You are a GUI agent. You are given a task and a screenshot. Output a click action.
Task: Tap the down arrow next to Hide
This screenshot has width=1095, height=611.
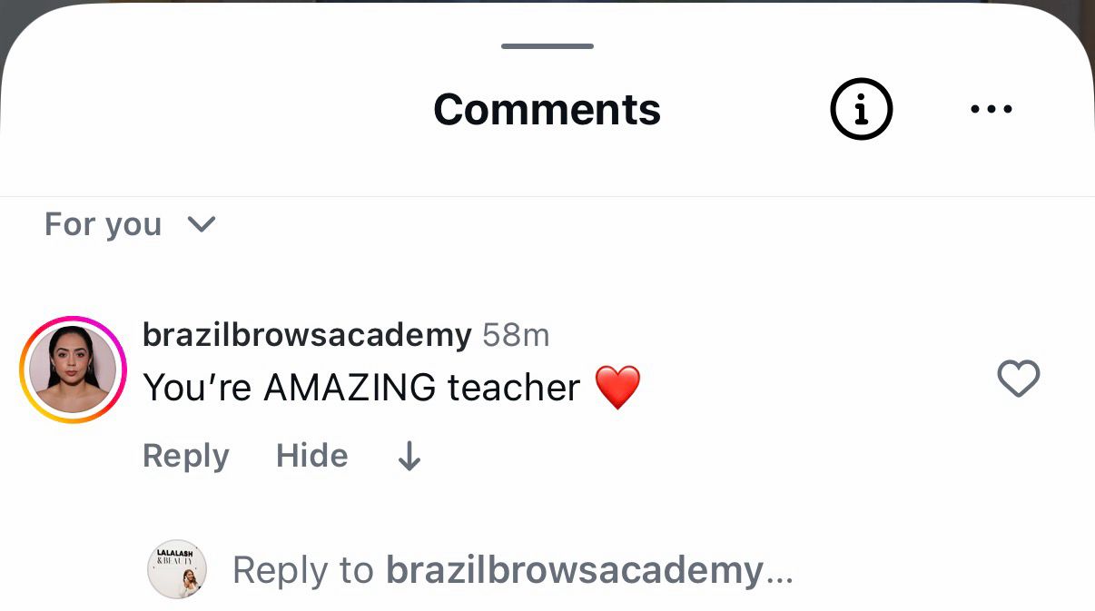[409, 456]
